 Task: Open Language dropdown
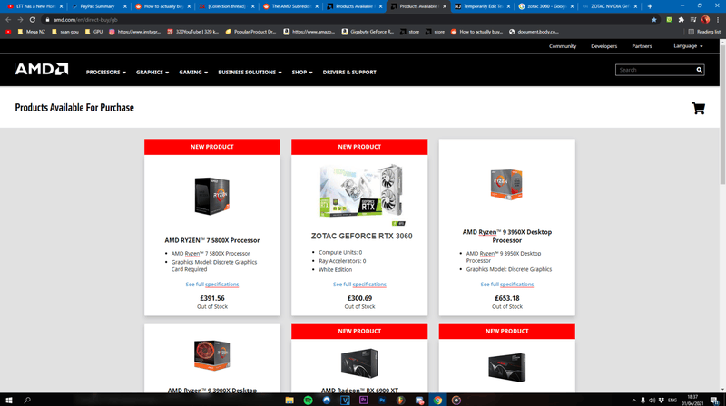688,46
